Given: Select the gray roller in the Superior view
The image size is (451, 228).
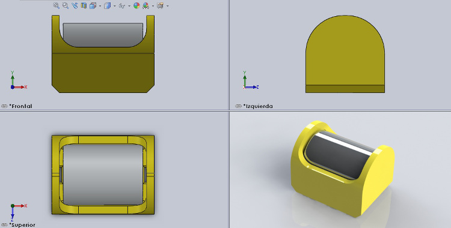Looking at the screenshot, I should pos(103,175).
